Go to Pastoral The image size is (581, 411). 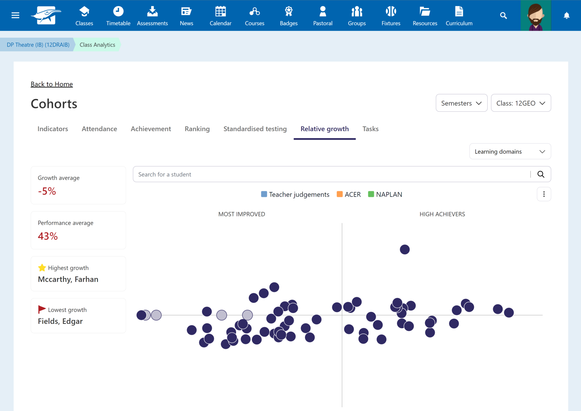coord(322,15)
